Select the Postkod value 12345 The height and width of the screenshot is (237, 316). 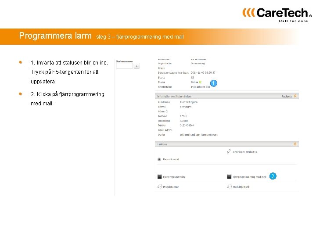(183, 116)
